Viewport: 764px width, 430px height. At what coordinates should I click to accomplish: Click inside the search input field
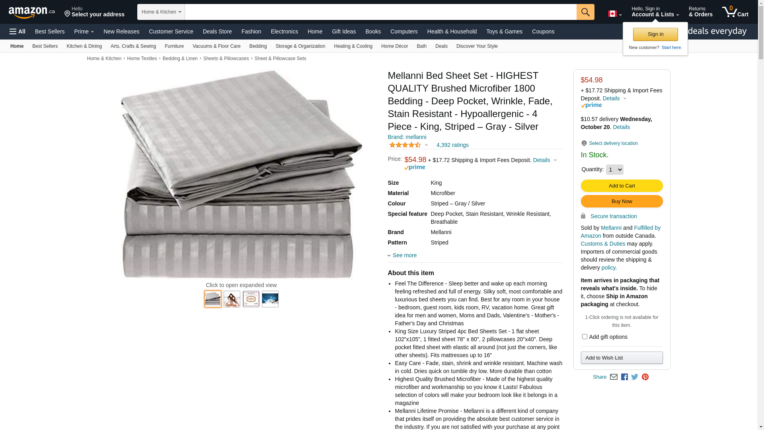click(380, 12)
